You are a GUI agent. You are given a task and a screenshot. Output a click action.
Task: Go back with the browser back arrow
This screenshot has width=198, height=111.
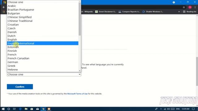(4, 7)
